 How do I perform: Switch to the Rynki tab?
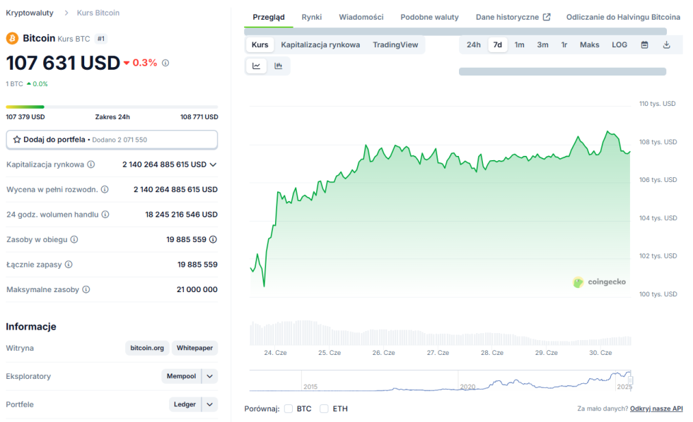311,17
